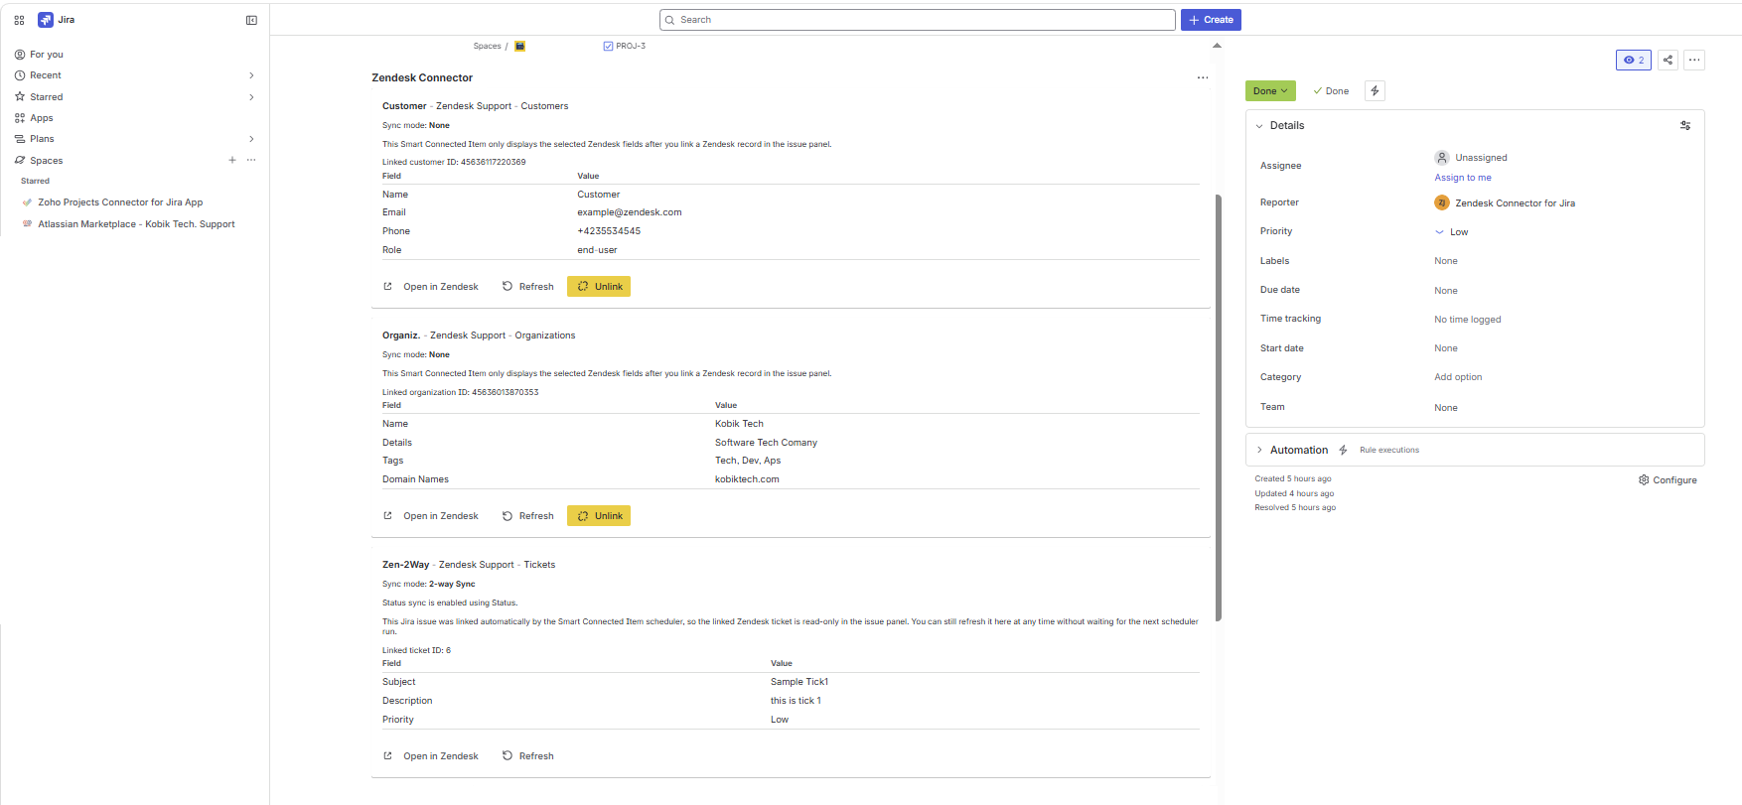Focus the Search input field
The width and height of the screenshot is (1742, 805).
coord(917,20)
